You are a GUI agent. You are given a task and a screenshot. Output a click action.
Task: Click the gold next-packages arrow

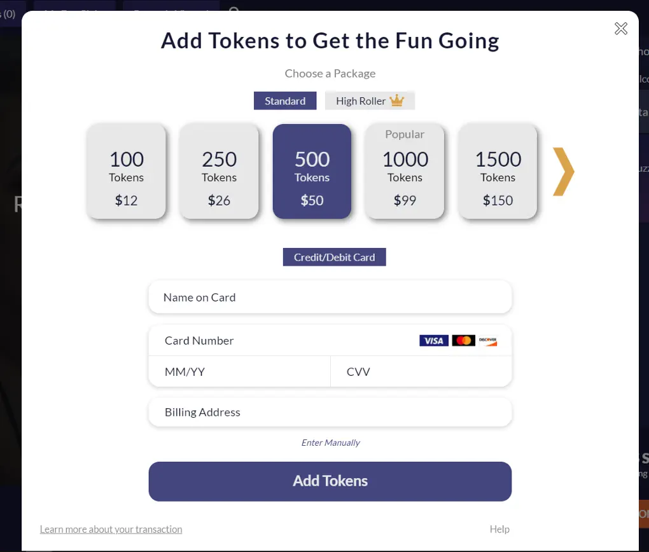click(x=564, y=171)
